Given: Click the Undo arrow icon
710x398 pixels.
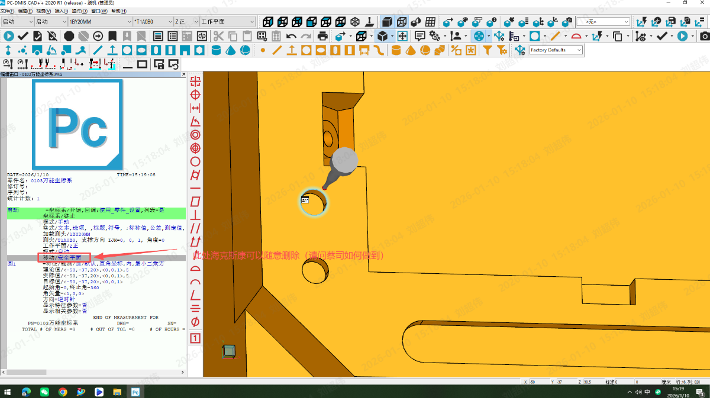Looking at the screenshot, I should [291, 36].
